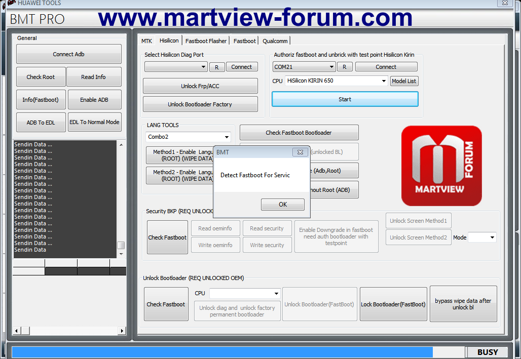521x359 pixels.
Task: Click the BUSY status indicator
Action: point(488,352)
